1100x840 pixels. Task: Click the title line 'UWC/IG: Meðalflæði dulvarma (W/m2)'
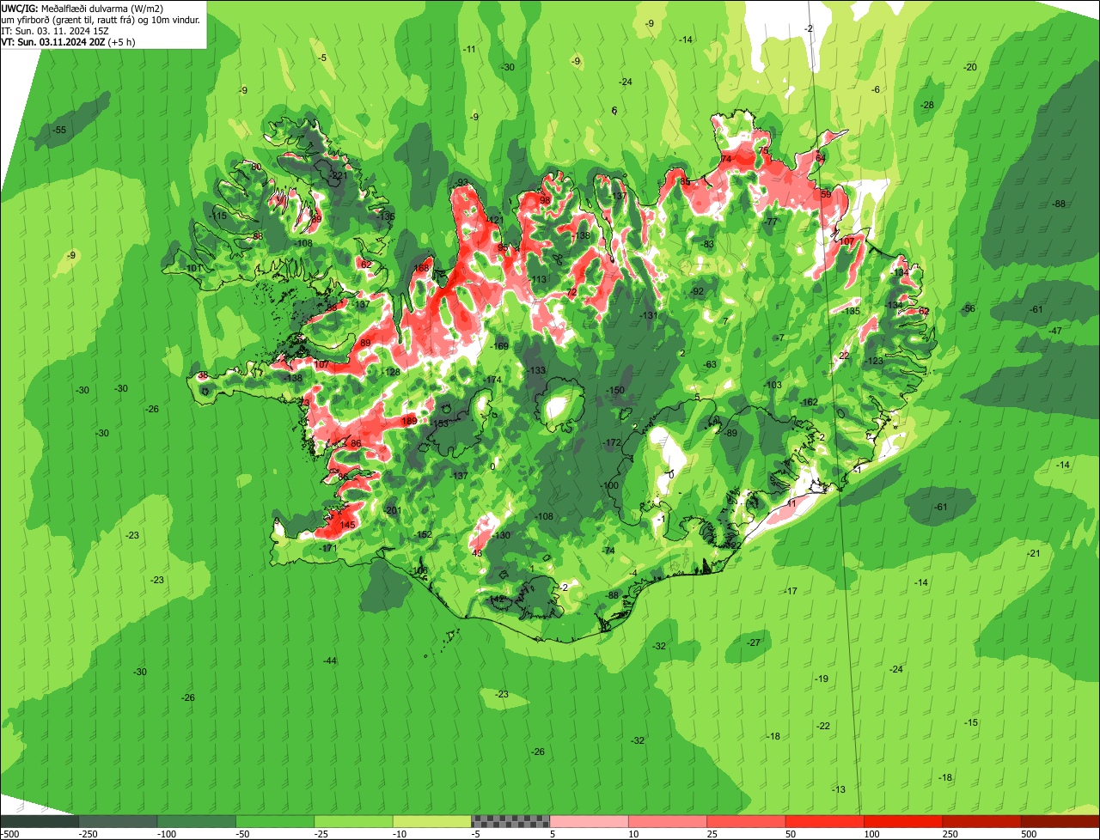point(82,8)
